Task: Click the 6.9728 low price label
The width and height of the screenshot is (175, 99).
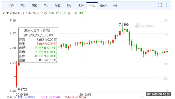Action: (23, 89)
